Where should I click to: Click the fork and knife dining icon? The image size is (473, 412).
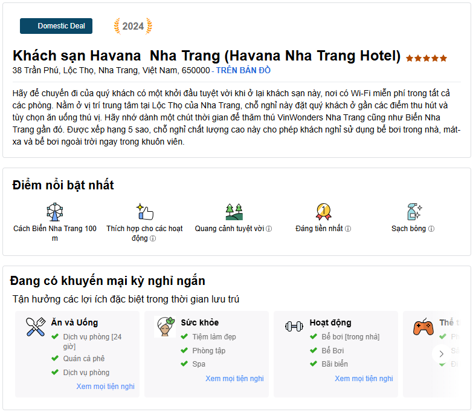[x=36, y=327]
